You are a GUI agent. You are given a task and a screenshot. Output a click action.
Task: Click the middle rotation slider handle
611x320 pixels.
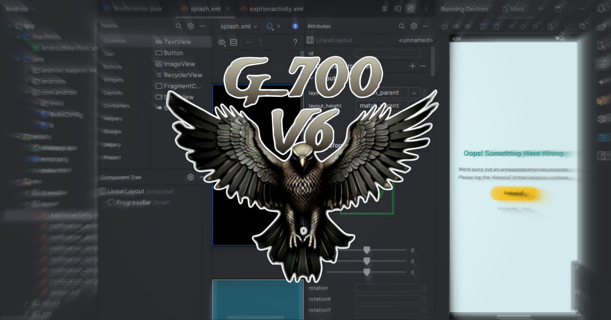point(367,261)
